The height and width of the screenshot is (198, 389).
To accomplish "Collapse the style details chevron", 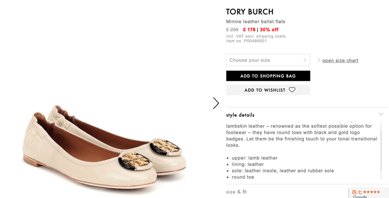I will click(381, 114).
